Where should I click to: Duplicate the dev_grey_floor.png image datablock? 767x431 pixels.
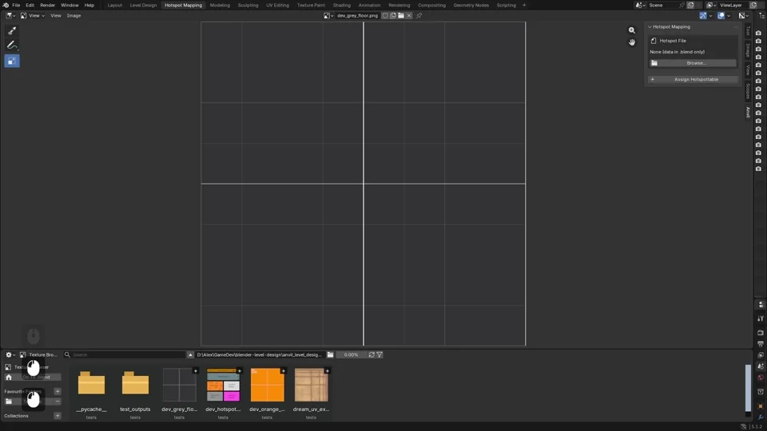pos(393,16)
